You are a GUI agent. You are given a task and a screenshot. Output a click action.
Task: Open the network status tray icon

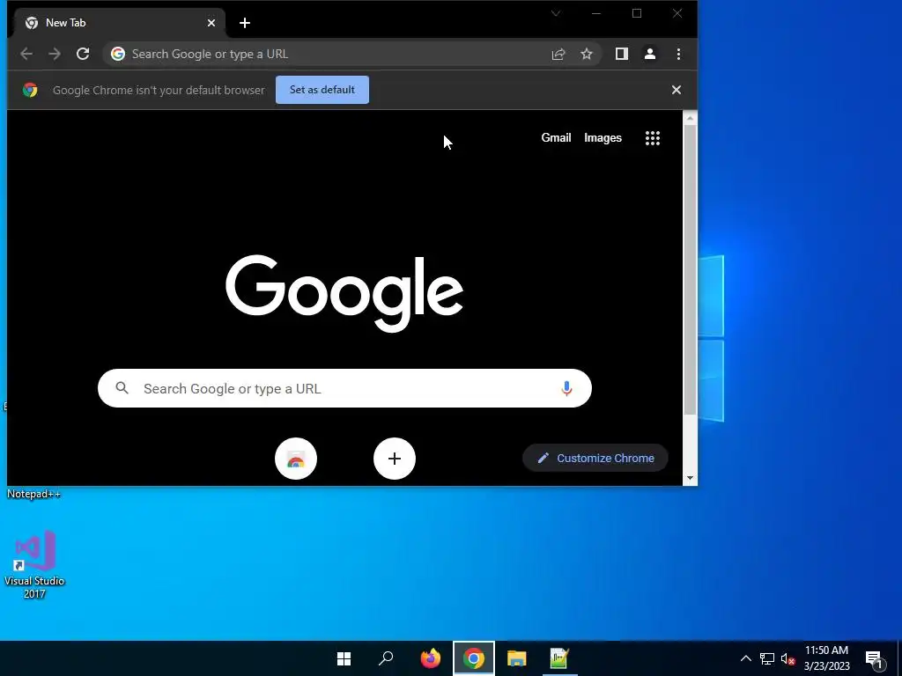click(767, 658)
